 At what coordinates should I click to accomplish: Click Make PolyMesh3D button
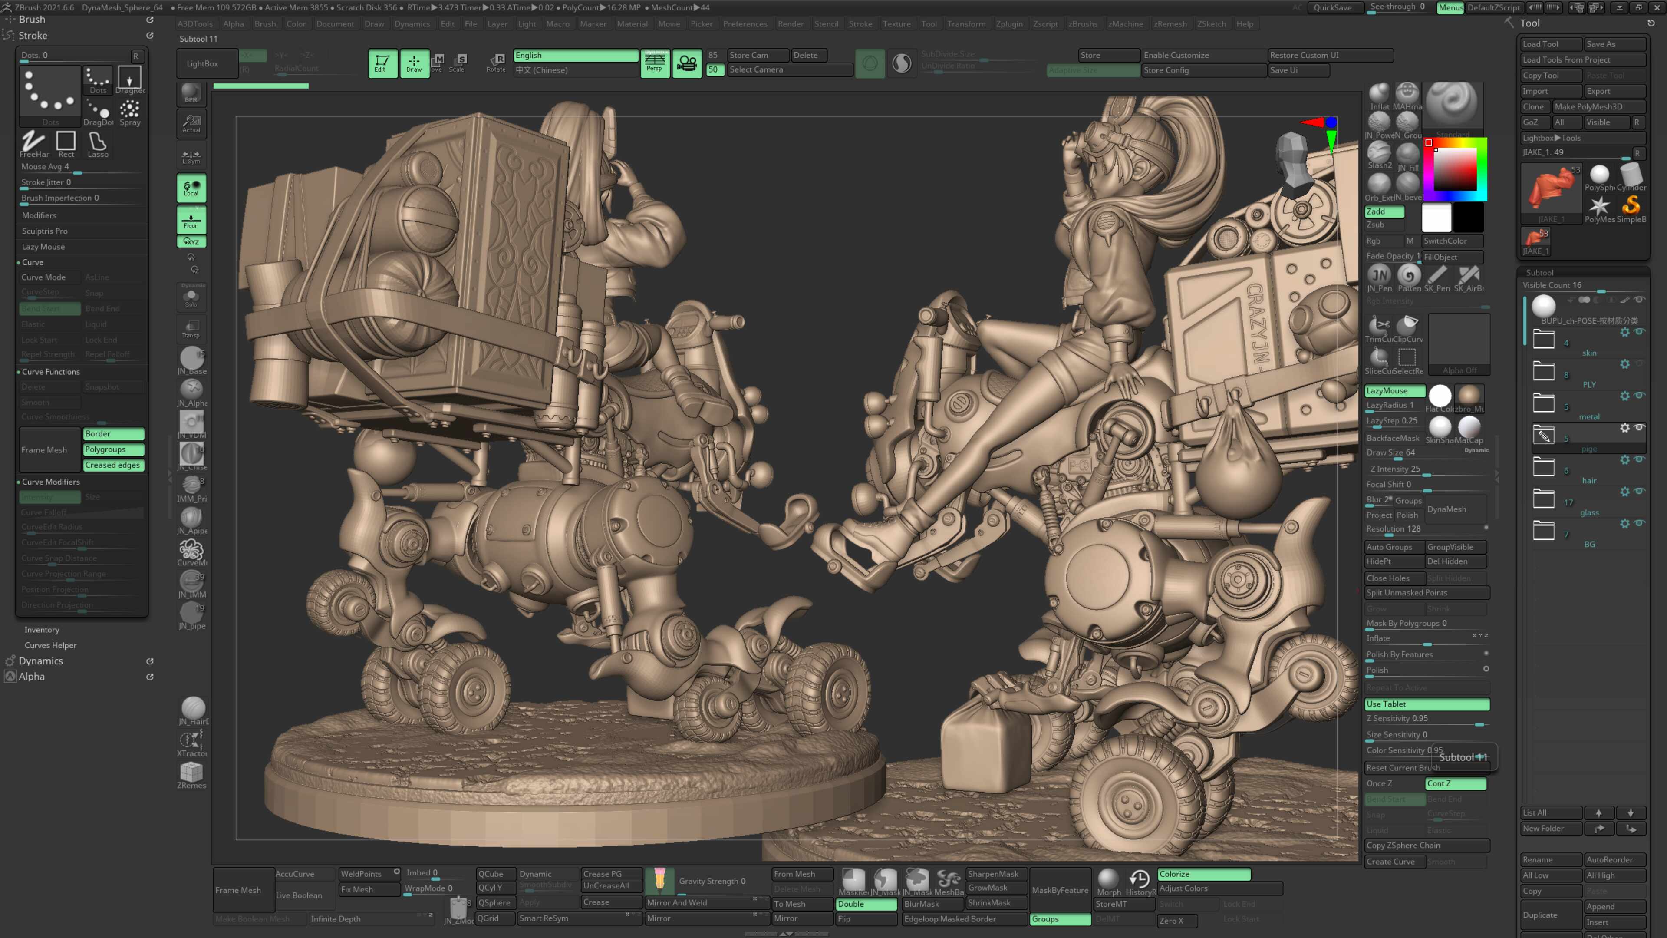(1598, 107)
